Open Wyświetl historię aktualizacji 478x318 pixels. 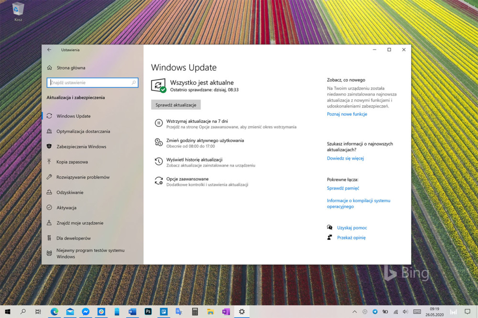(194, 159)
